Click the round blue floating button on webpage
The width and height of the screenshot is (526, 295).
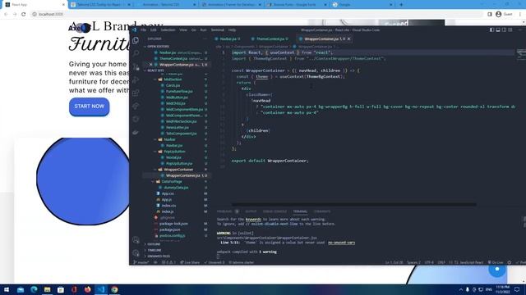click(496, 270)
